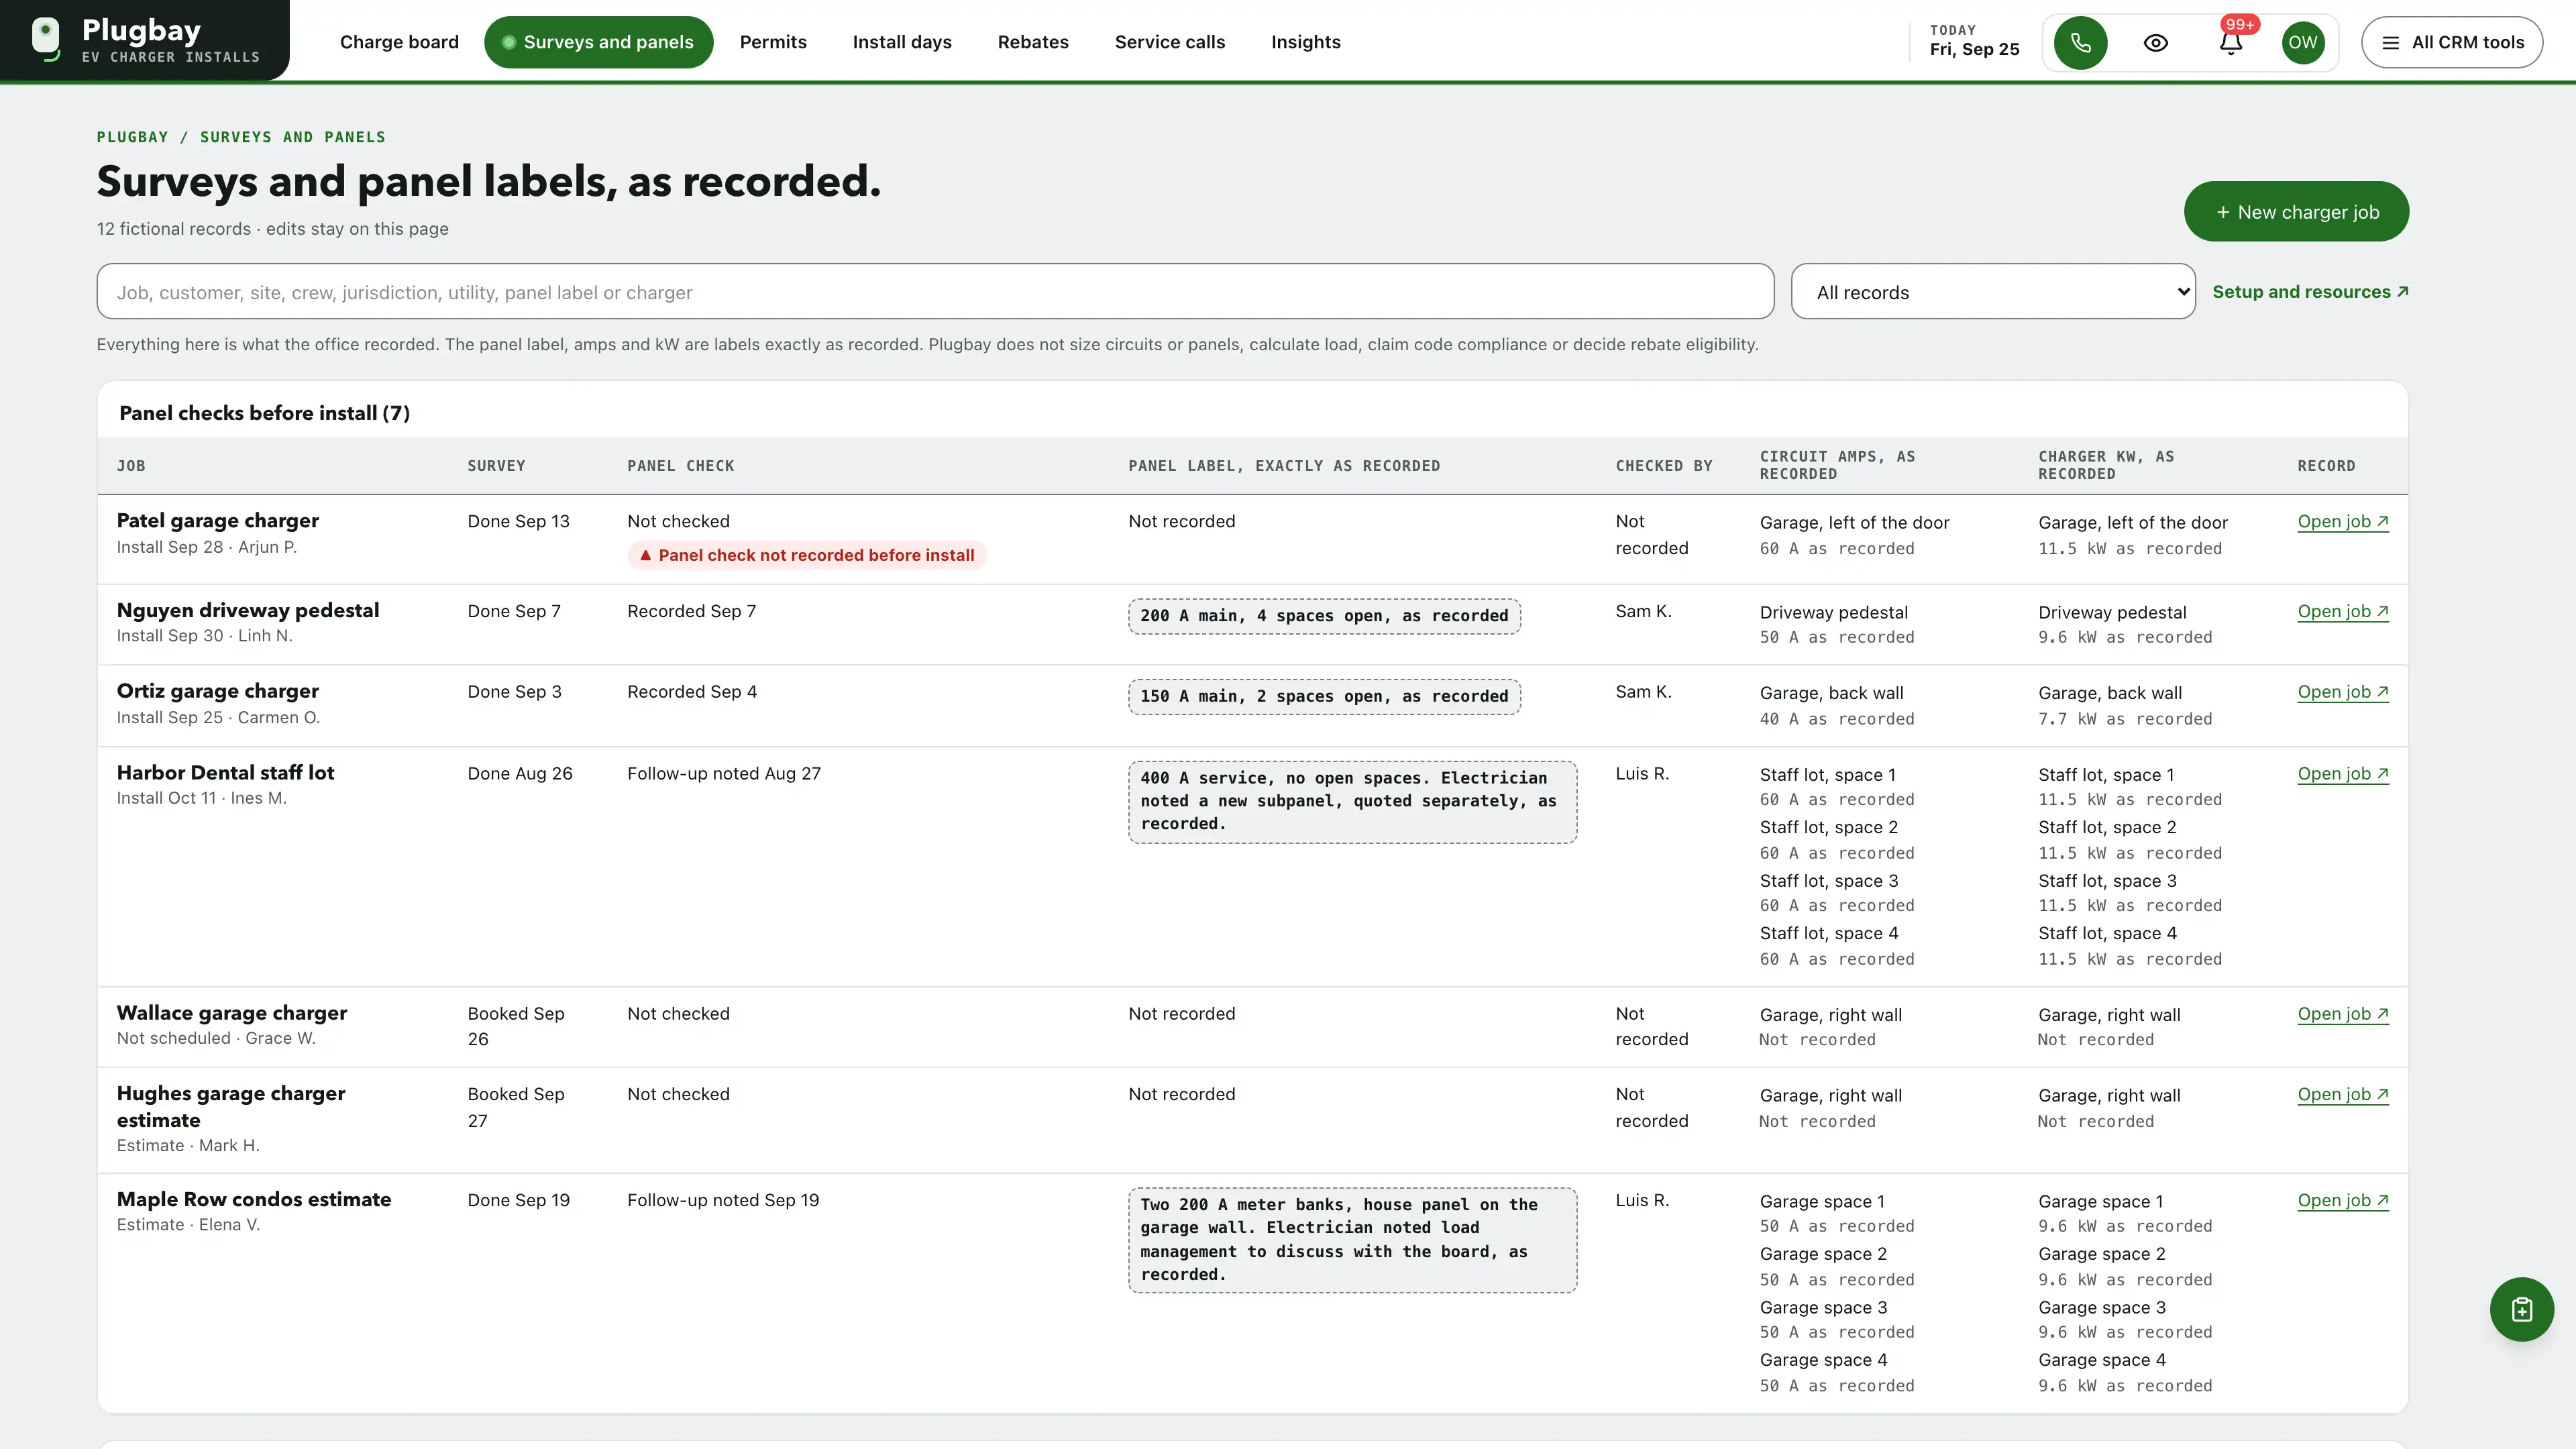The width and height of the screenshot is (2576, 1449).
Task: Click Panel checks before install (7) heading
Action: pos(264,413)
